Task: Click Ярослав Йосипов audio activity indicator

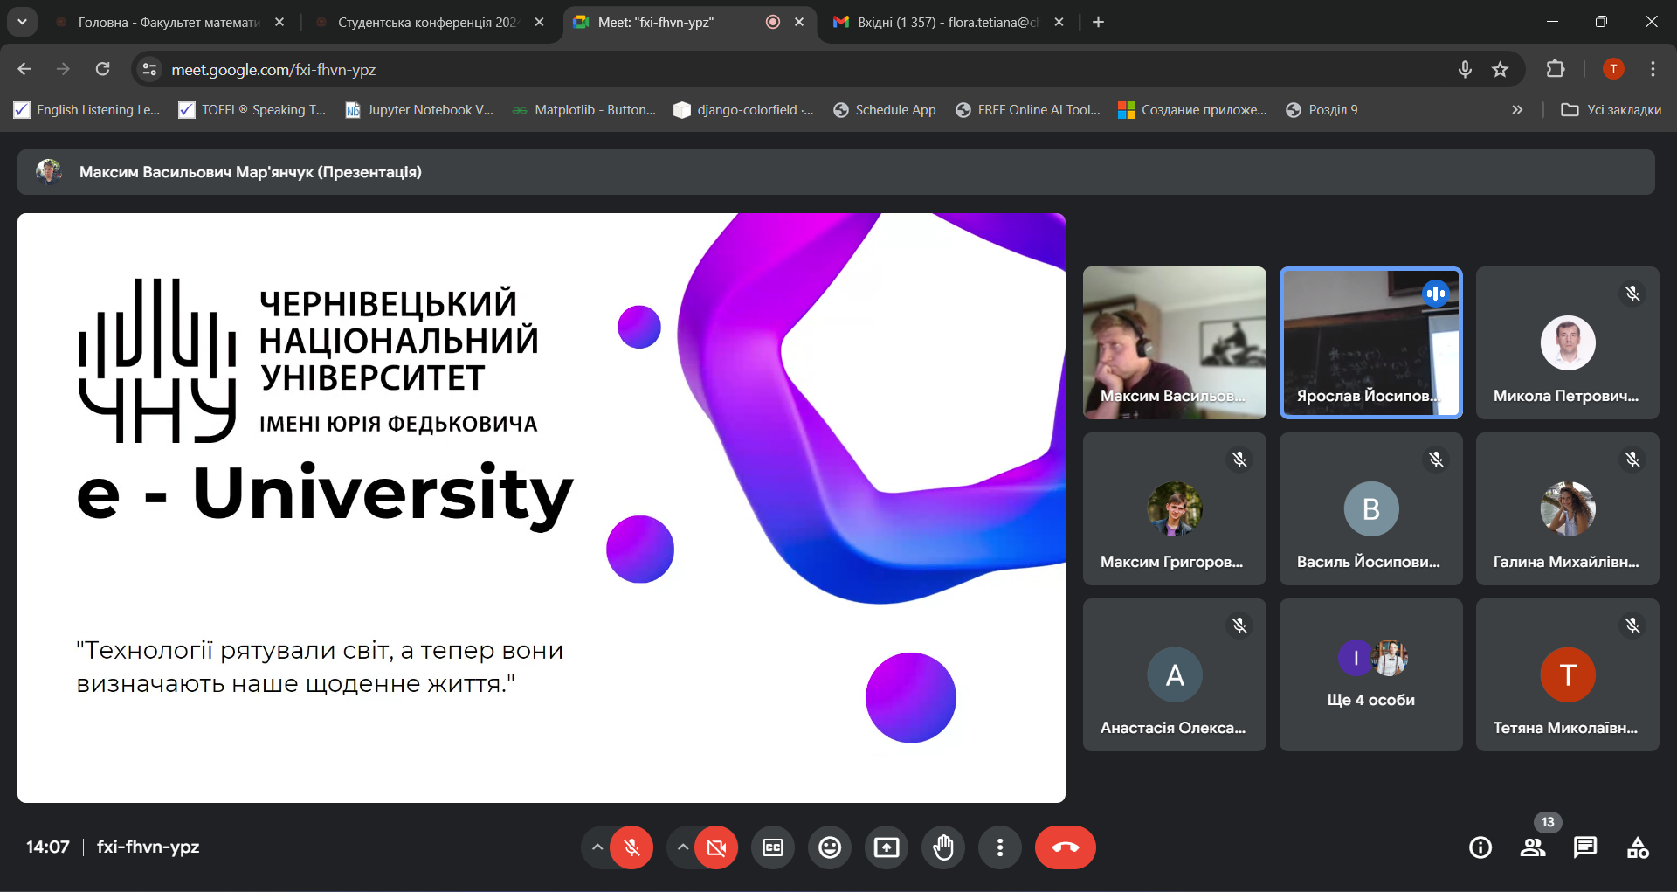Action: pyautogui.click(x=1436, y=294)
